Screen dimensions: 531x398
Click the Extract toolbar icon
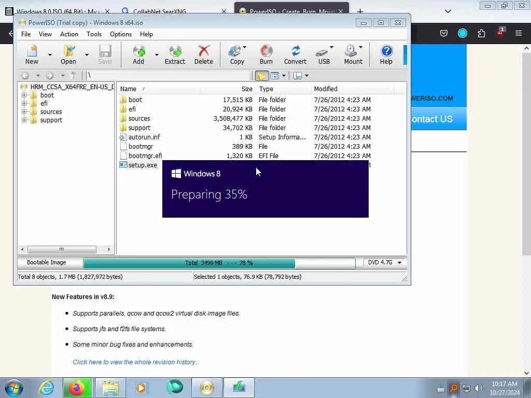tap(175, 54)
